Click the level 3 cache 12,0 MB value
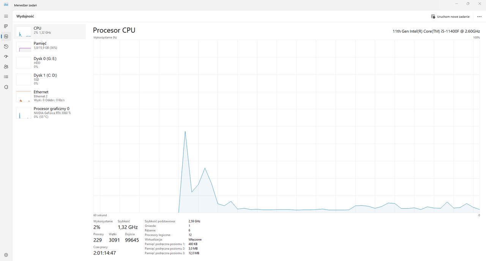 click(x=194, y=253)
